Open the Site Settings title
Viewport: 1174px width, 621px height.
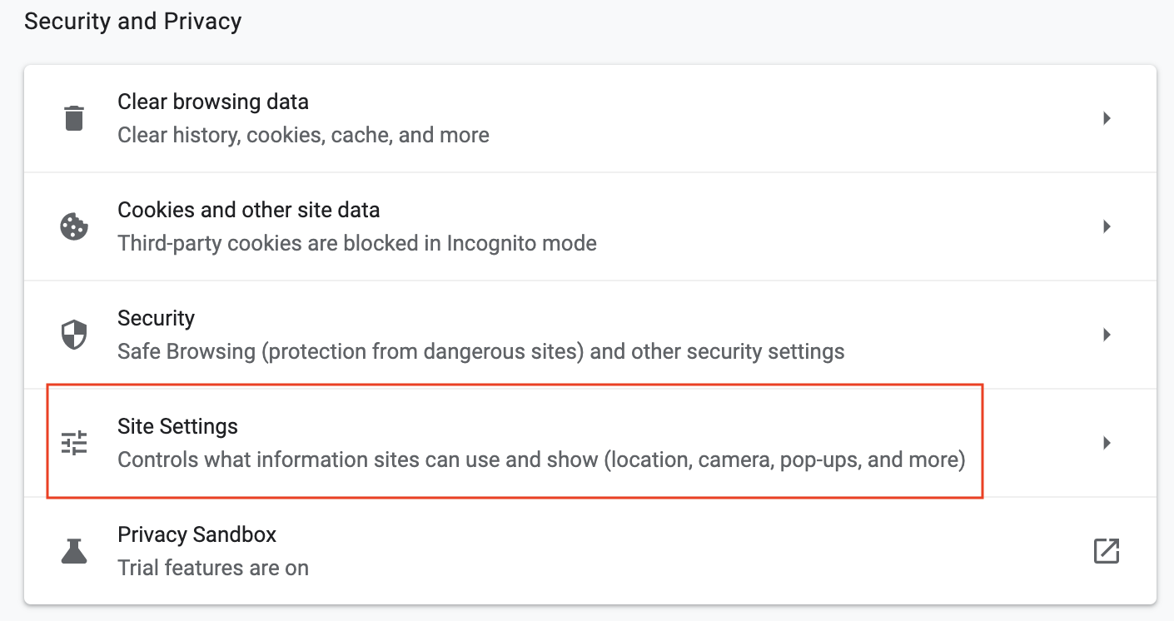[178, 426]
